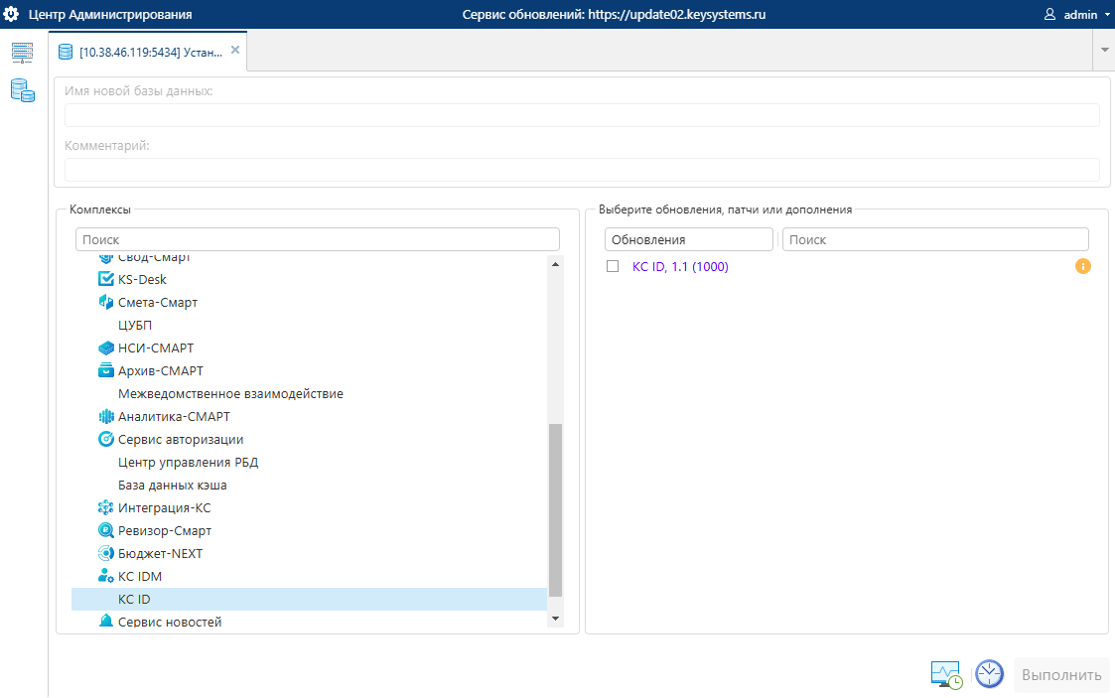Viewport: 1115px width, 698px height.
Task: Open the Обновления type dropdown
Action: pyautogui.click(x=688, y=239)
